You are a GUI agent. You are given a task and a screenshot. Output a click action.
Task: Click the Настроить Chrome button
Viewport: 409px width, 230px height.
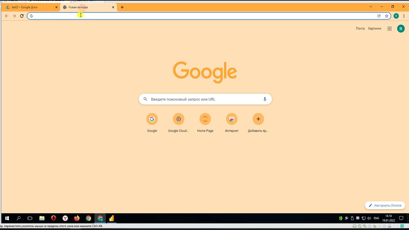385,205
